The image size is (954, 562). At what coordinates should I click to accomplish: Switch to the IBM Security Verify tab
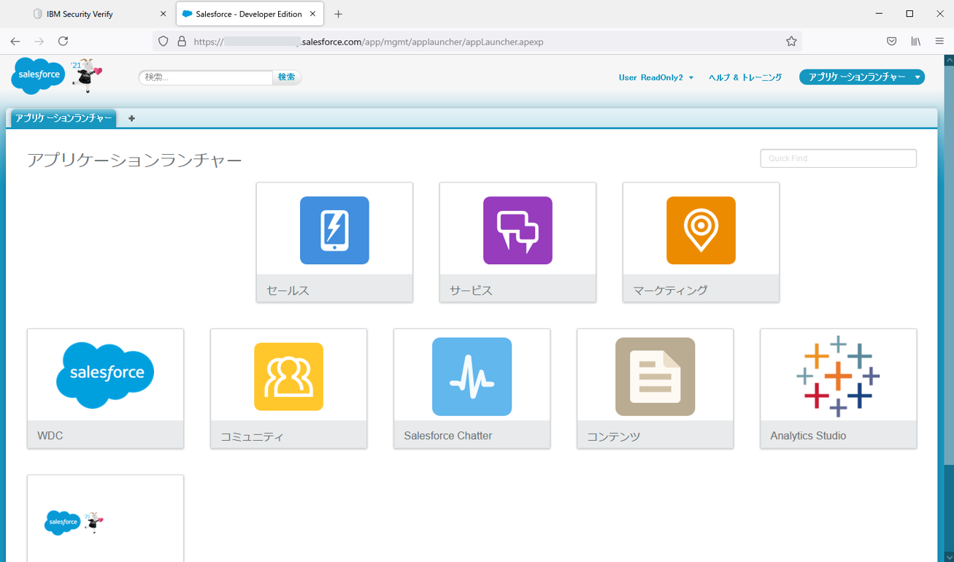[100, 14]
